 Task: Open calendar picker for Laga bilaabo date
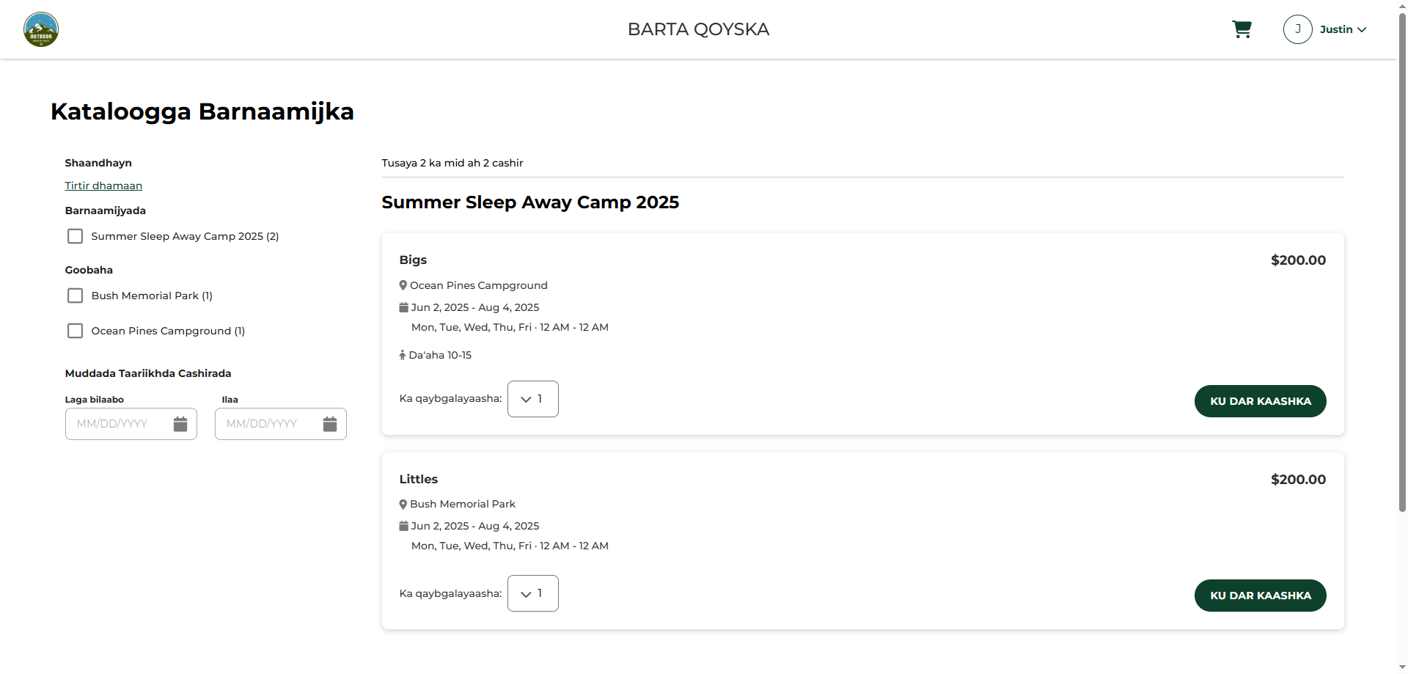pyautogui.click(x=180, y=424)
